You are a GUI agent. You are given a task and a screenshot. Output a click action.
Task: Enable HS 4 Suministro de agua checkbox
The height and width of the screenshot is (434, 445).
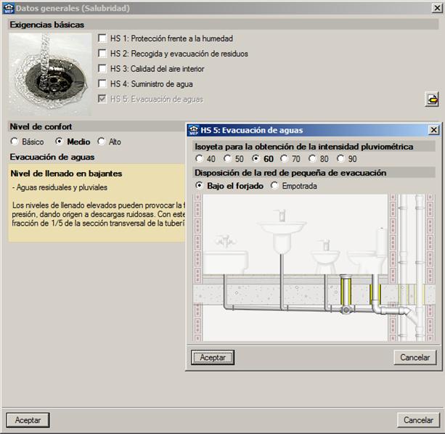pyautogui.click(x=103, y=83)
